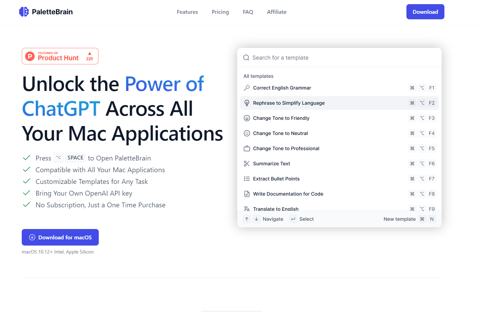Visit the Affiliate nav link
Screen dimensions: 481x312
click(x=277, y=12)
